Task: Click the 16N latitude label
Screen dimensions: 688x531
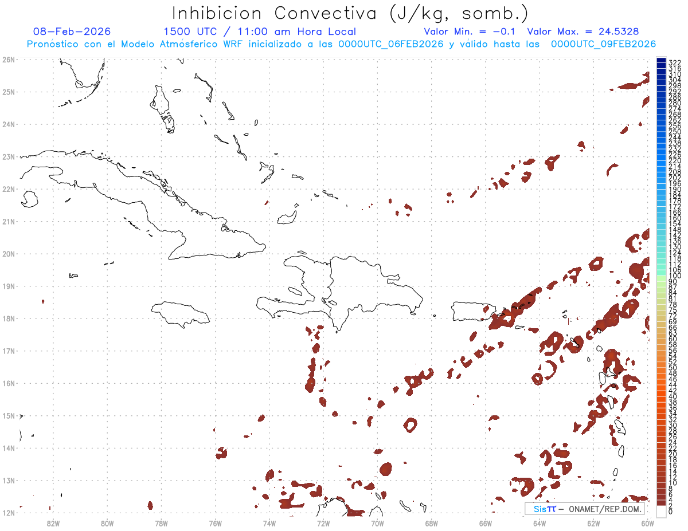Action: point(8,383)
